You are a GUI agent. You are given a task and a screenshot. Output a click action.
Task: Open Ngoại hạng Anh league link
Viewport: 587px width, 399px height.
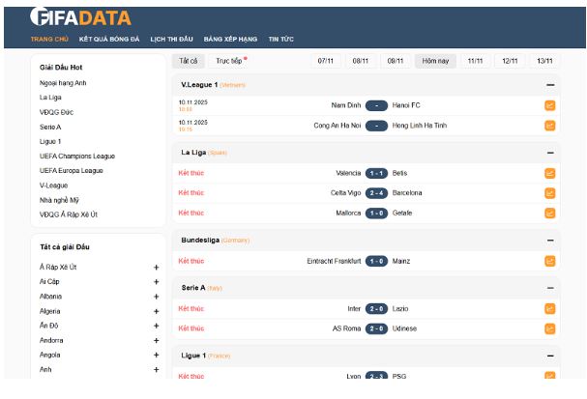tap(63, 83)
